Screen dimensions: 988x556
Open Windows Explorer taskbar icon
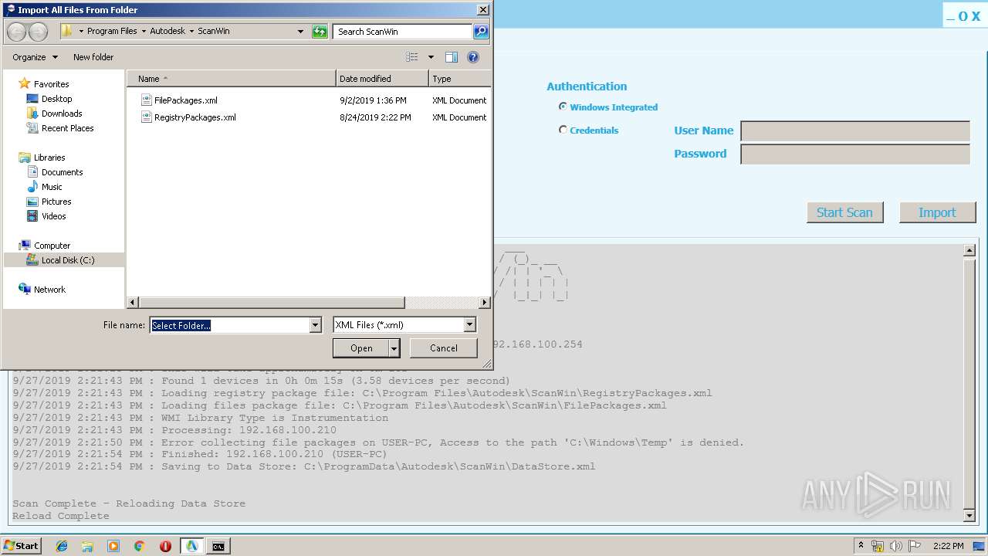(87, 546)
